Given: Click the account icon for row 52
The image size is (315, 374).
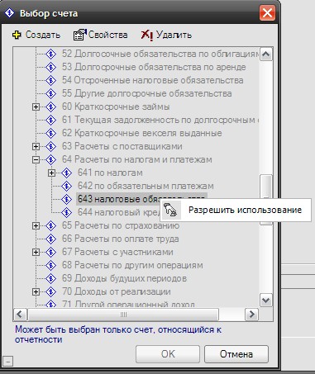Looking at the screenshot, I should click(x=50, y=54).
